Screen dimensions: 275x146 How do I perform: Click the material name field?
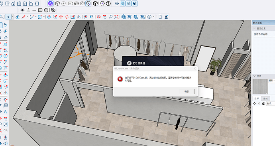(272, 81)
